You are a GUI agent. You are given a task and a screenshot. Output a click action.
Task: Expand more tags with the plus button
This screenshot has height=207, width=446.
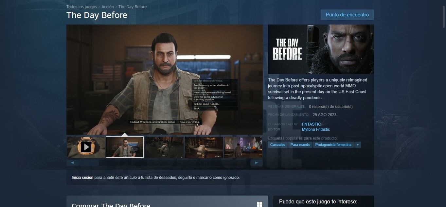358,145
